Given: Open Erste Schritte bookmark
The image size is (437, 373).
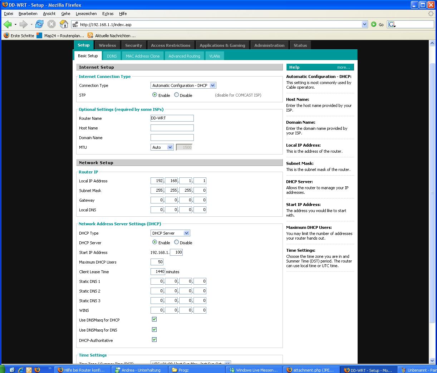Looking at the screenshot, I should point(19,36).
